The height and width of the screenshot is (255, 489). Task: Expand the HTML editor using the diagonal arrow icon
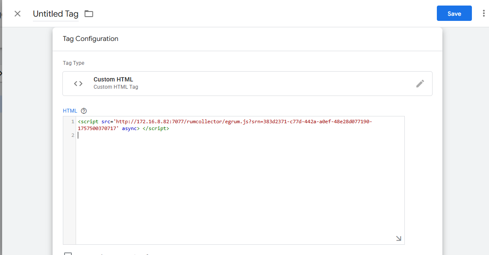(398, 239)
